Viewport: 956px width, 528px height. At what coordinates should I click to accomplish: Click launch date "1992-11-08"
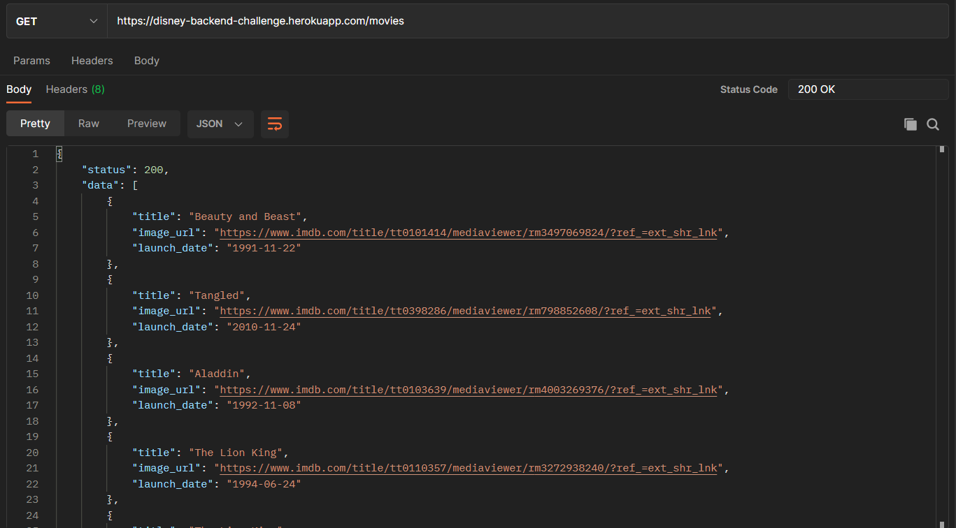click(264, 405)
